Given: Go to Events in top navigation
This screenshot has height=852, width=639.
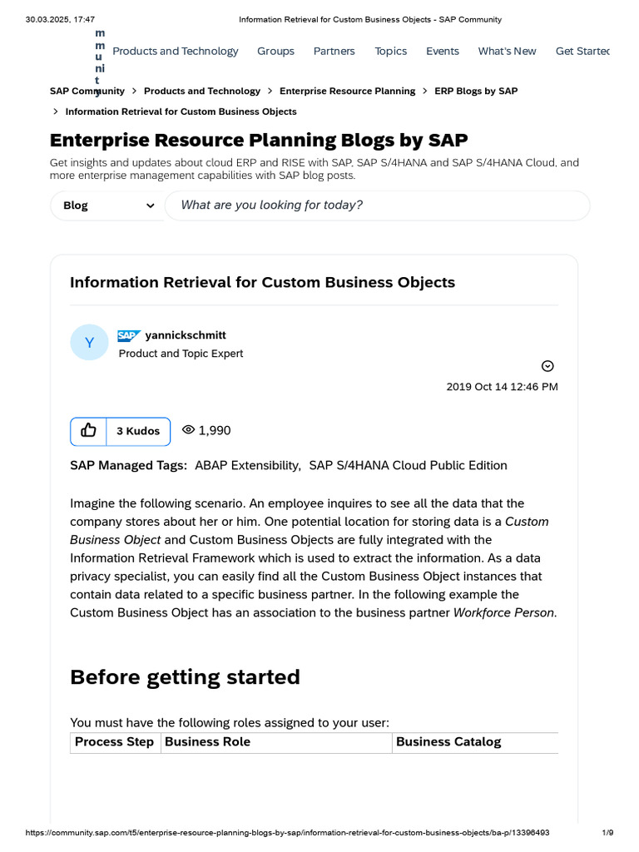Looking at the screenshot, I should pyautogui.click(x=442, y=52).
